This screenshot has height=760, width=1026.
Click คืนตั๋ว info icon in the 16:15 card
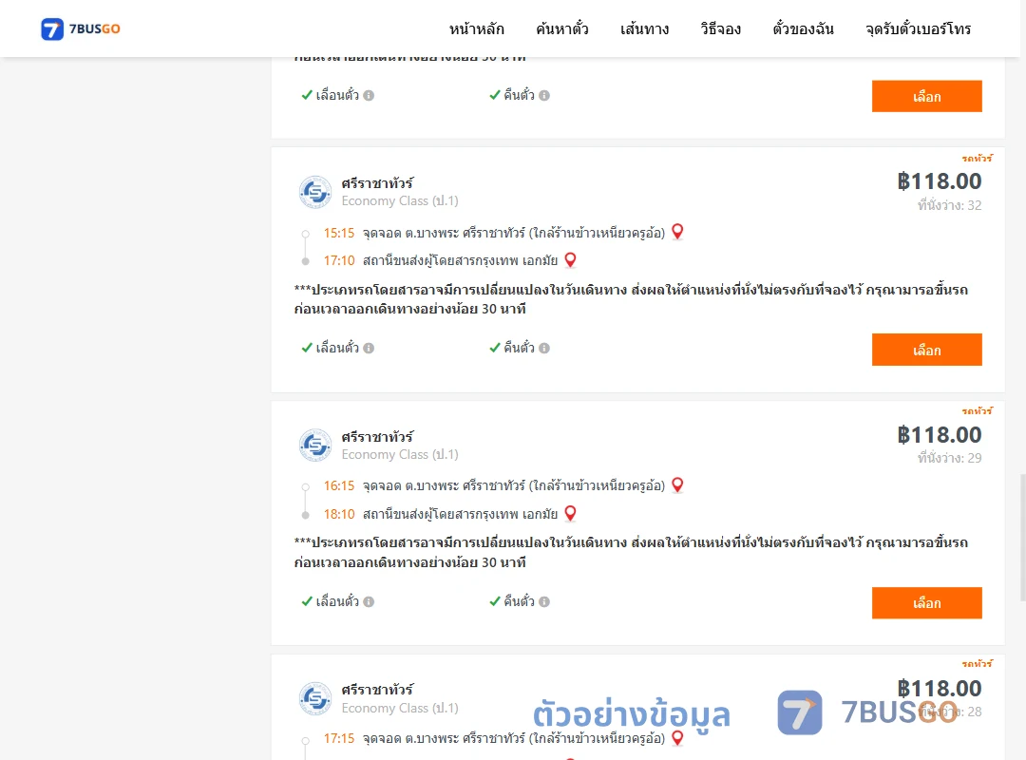(544, 601)
